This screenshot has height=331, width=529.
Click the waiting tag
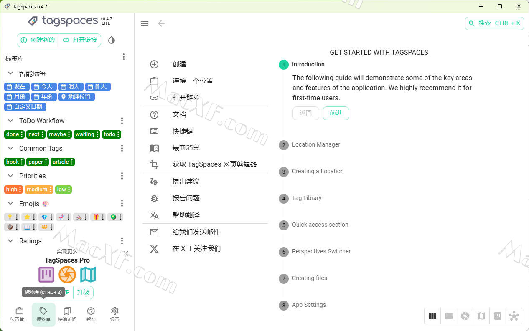click(87, 134)
